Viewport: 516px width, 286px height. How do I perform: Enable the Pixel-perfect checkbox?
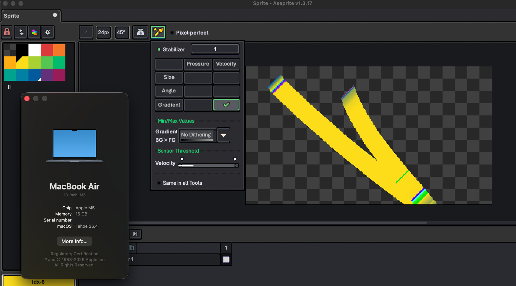coord(172,33)
